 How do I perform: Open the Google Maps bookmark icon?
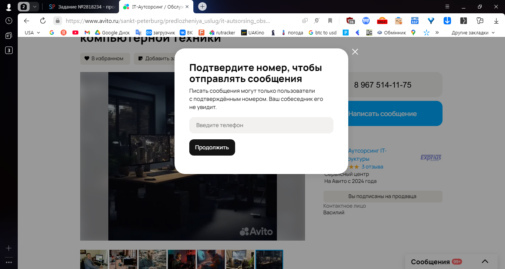coord(413,33)
